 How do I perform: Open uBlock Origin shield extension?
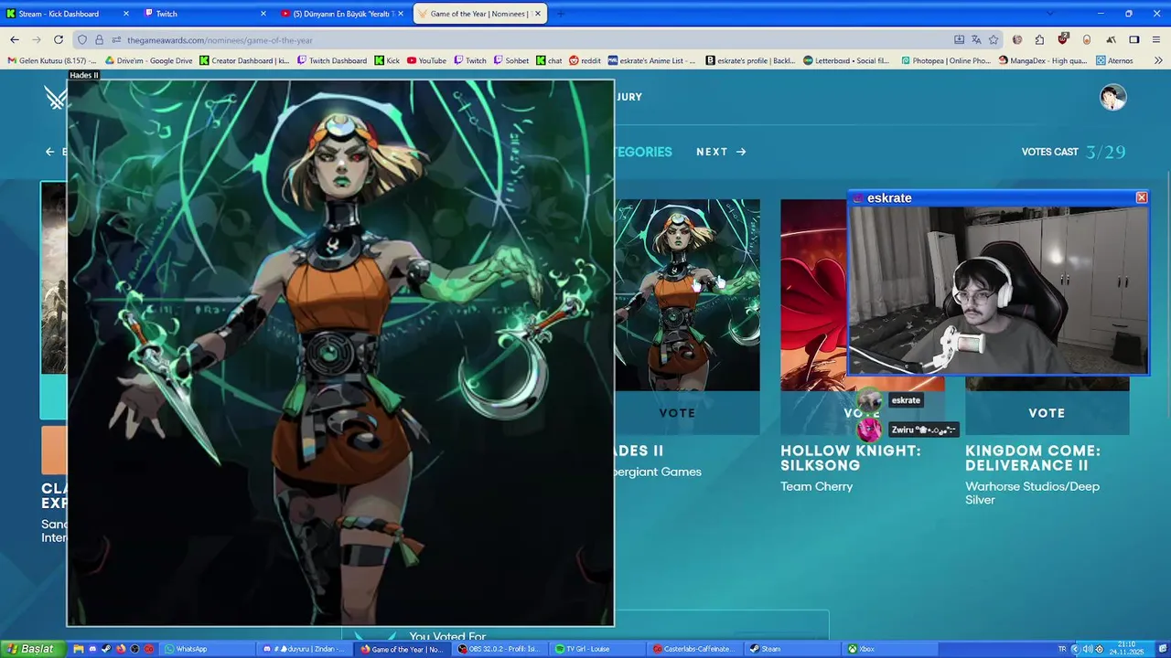pos(1063,40)
